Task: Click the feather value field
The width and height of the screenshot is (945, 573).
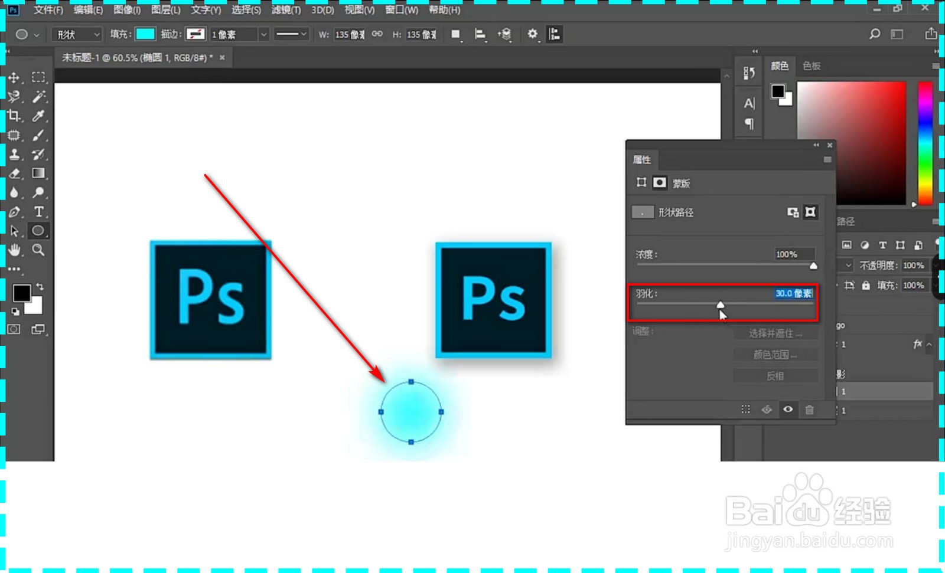Action: [x=794, y=293]
